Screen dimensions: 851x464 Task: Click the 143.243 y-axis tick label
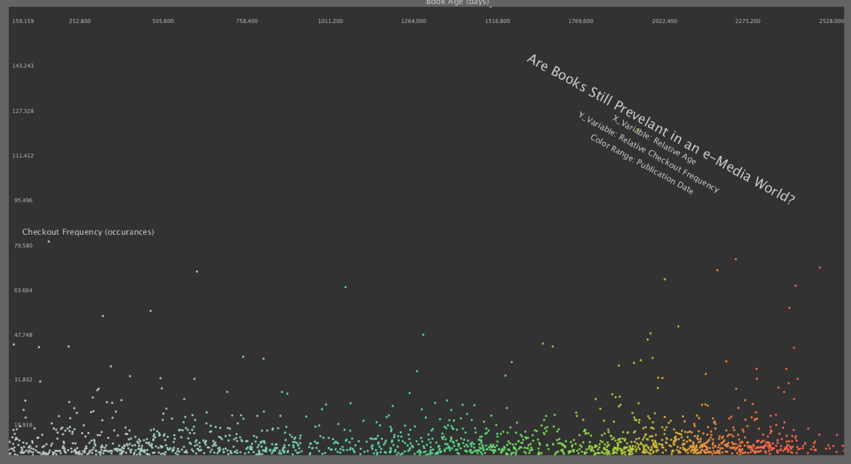23,66
